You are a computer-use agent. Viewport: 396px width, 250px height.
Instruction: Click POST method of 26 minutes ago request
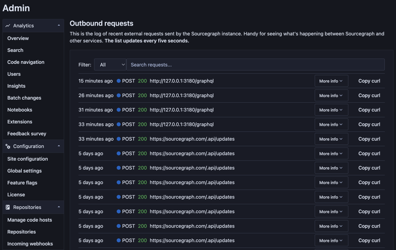[129, 95]
